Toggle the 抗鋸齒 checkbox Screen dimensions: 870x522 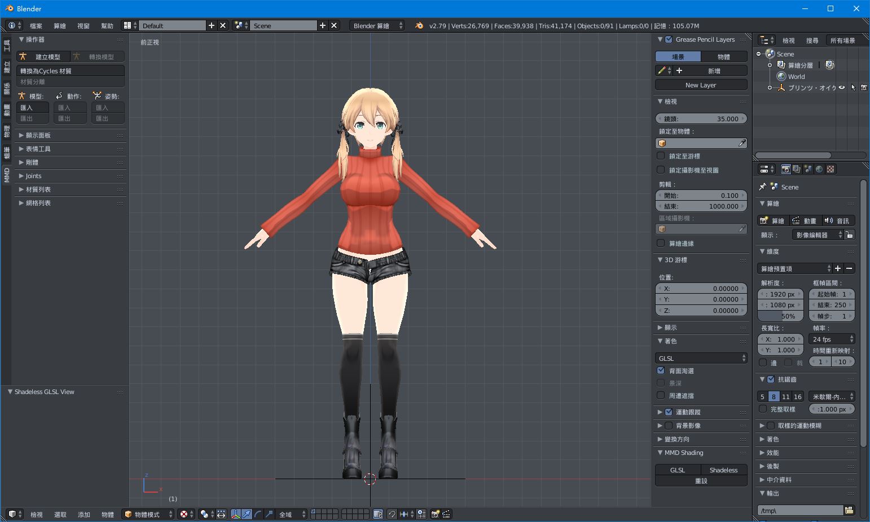771,379
